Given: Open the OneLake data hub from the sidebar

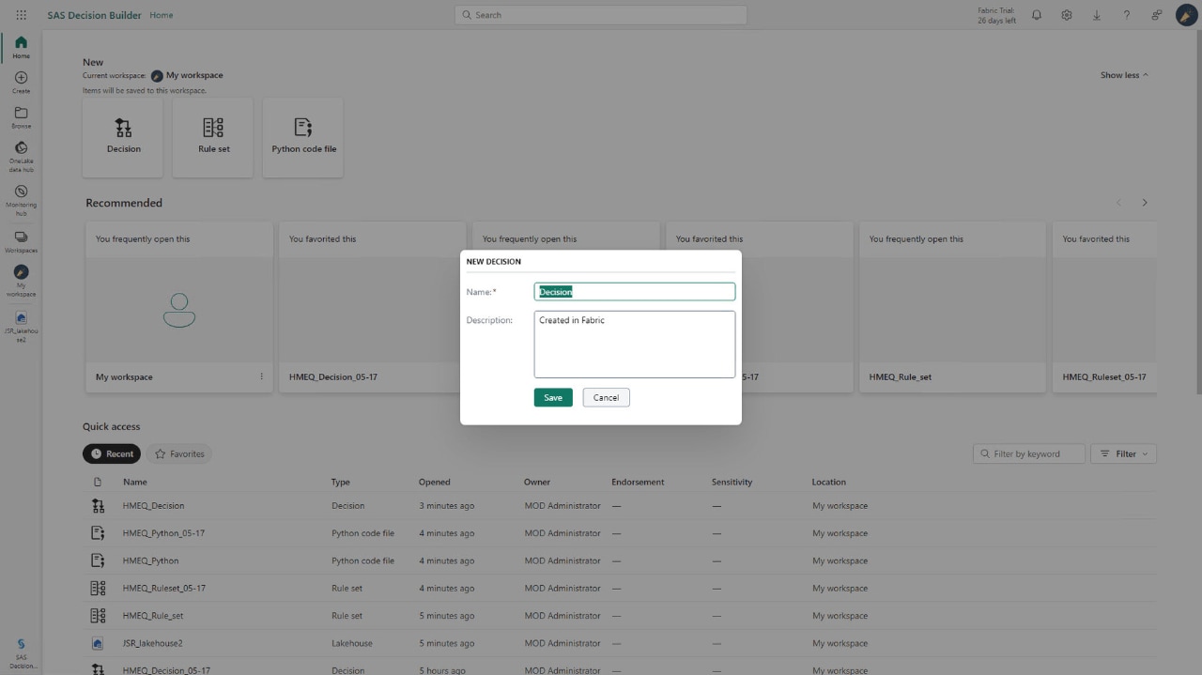Looking at the screenshot, I should (x=20, y=152).
